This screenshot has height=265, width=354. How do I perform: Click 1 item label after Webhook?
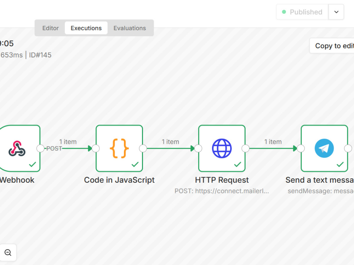pos(68,142)
